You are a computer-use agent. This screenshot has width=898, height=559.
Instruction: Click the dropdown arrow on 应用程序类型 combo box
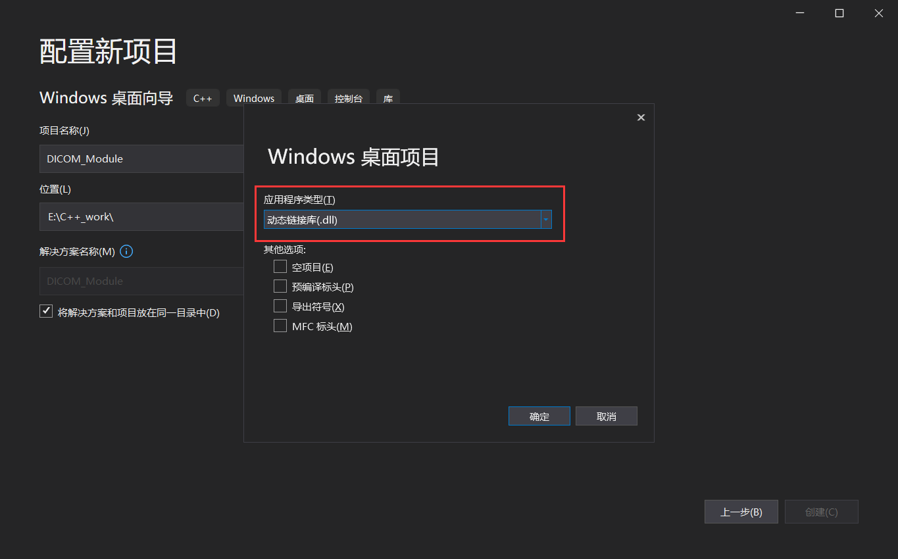coord(546,219)
